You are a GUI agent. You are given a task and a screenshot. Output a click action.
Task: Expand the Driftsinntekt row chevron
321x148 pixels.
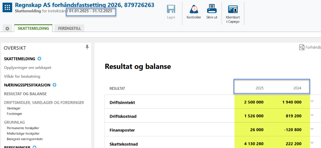pos(312,101)
